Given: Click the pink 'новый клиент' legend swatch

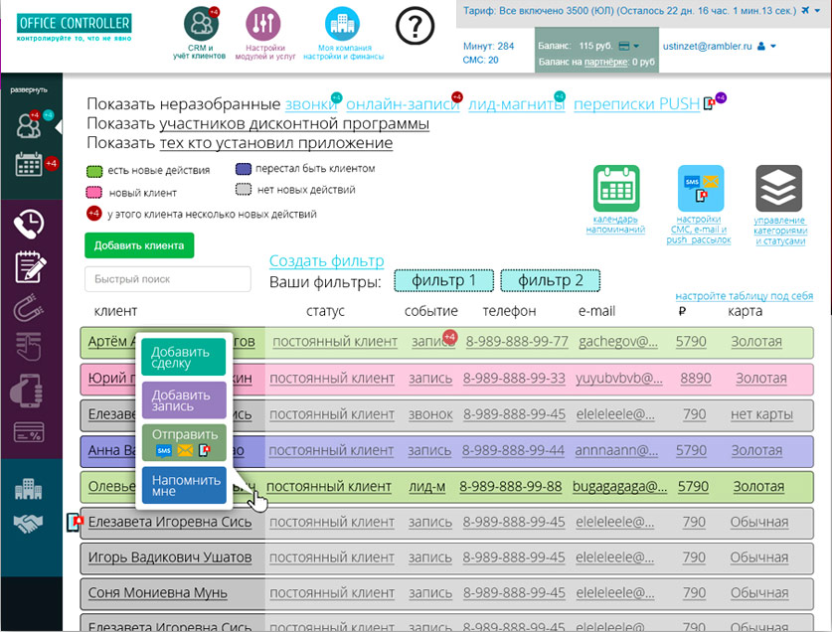Looking at the screenshot, I should 96,192.
